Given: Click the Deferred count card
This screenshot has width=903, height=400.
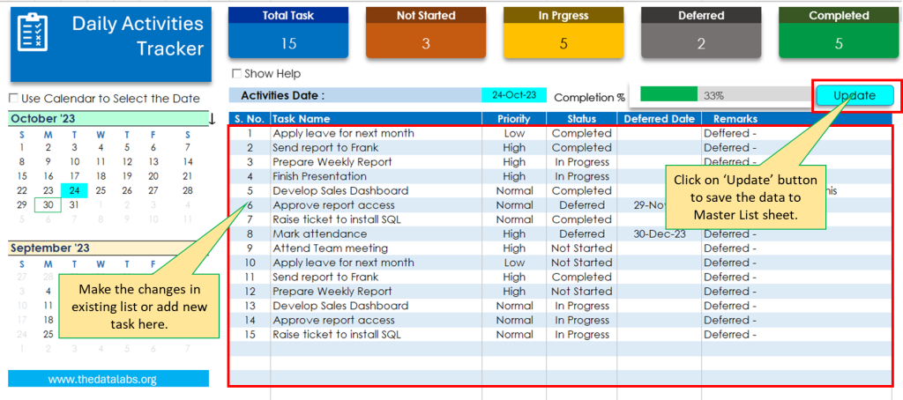Looking at the screenshot, I should coord(701,33).
